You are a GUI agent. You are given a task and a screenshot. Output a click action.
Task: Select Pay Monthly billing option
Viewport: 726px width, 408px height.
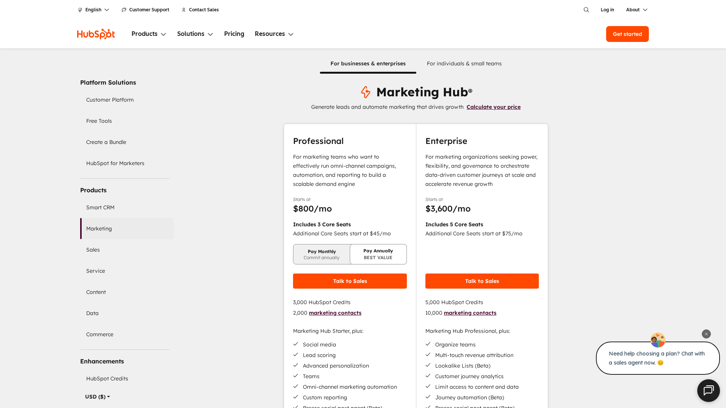(x=321, y=254)
